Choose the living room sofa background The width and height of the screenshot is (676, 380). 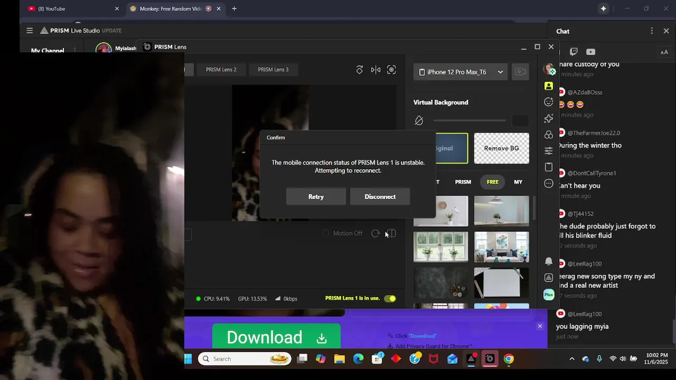tap(501, 246)
